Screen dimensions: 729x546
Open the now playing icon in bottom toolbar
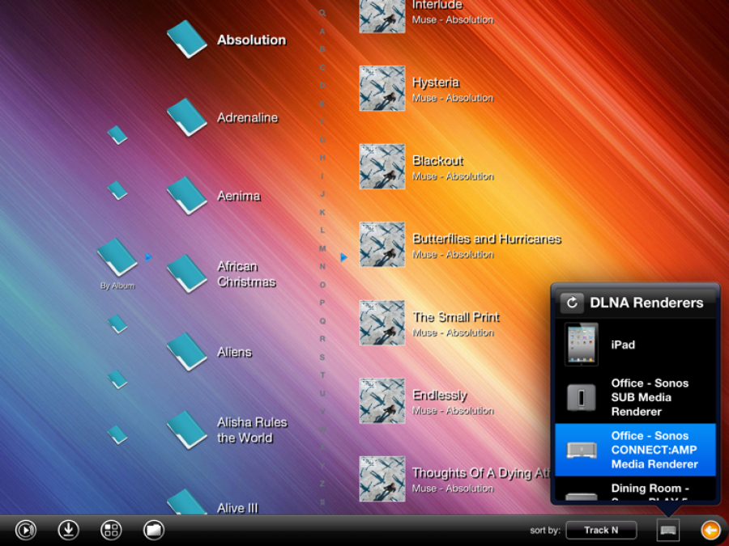pos(26,530)
